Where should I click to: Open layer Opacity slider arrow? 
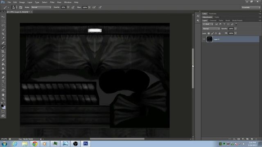(236, 29)
